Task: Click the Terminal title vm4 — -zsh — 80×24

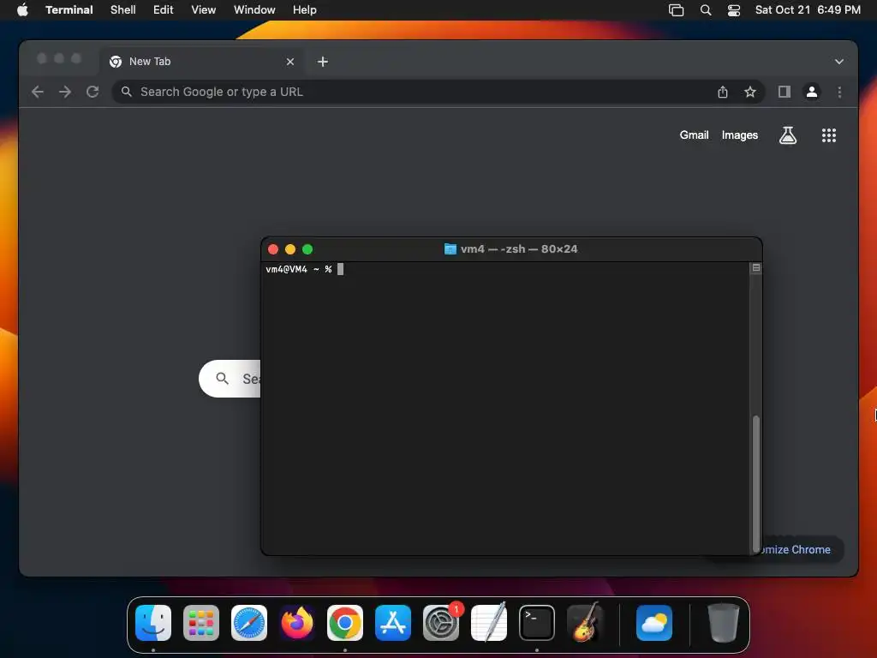Action: (x=519, y=249)
